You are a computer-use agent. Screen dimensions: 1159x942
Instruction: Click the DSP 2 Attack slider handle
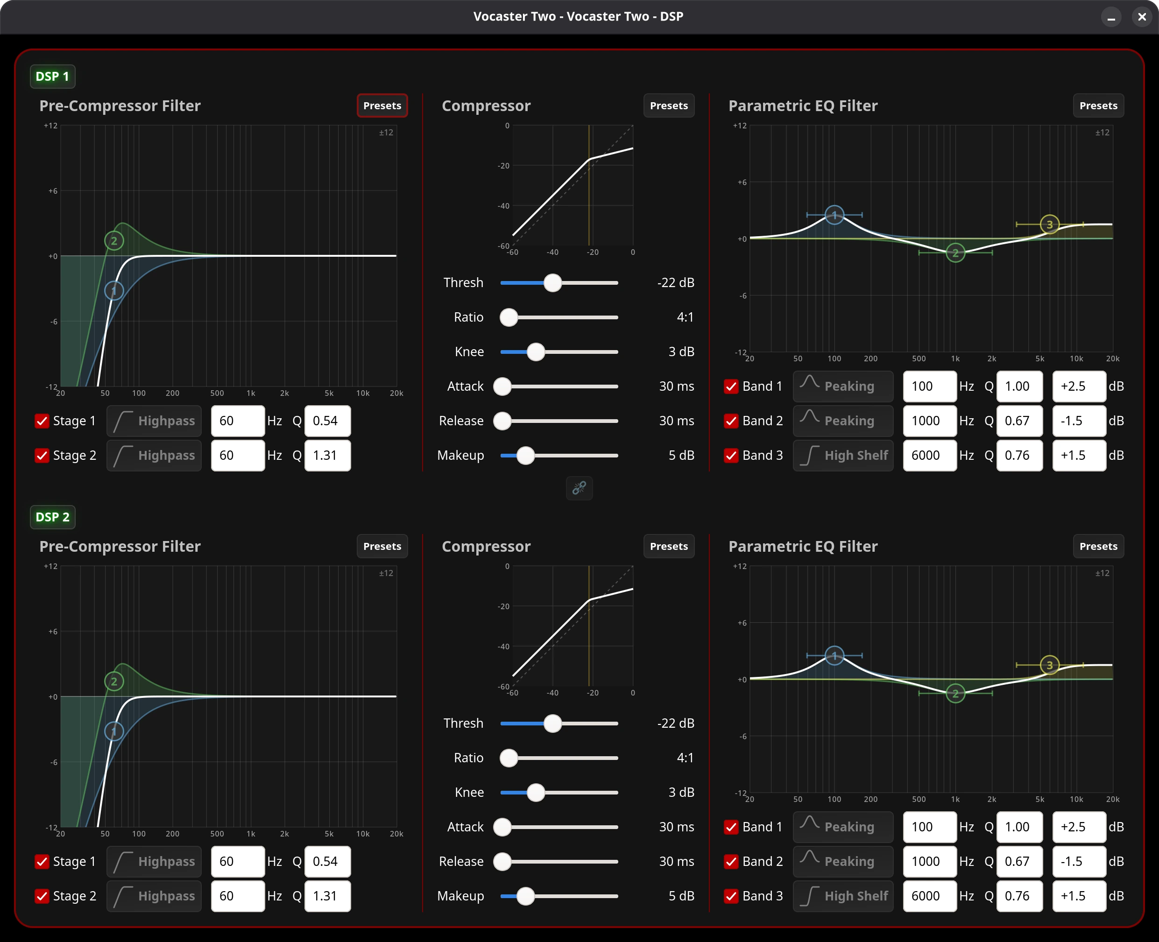[x=502, y=827]
